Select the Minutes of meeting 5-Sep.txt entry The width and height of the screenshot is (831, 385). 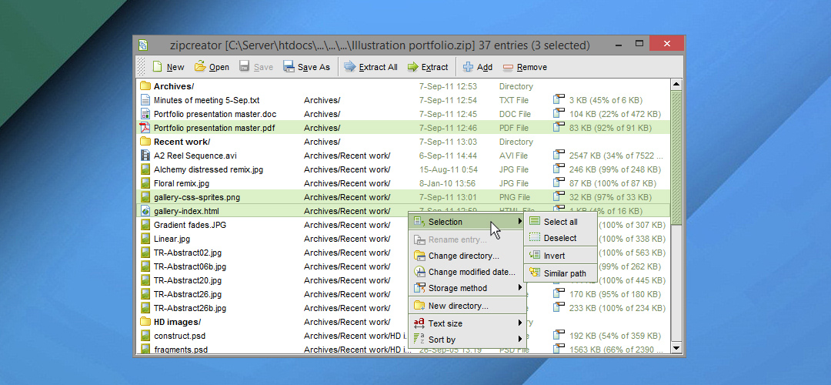pos(206,100)
